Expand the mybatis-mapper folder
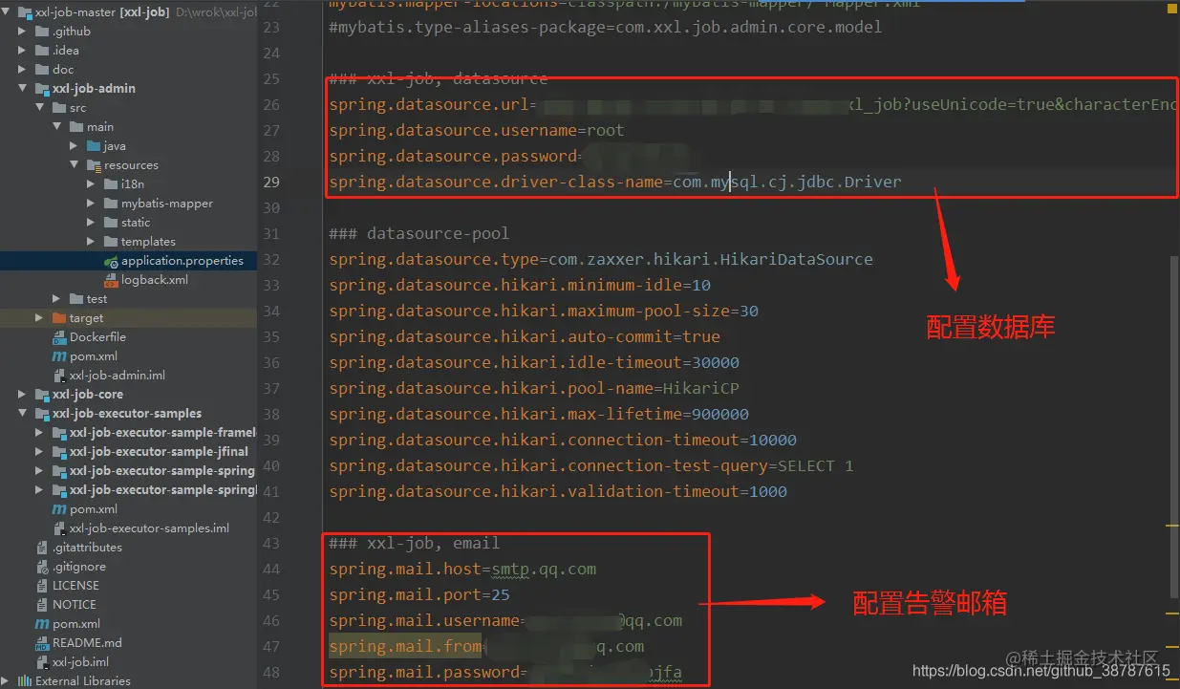This screenshot has width=1180, height=689. tap(92, 204)
